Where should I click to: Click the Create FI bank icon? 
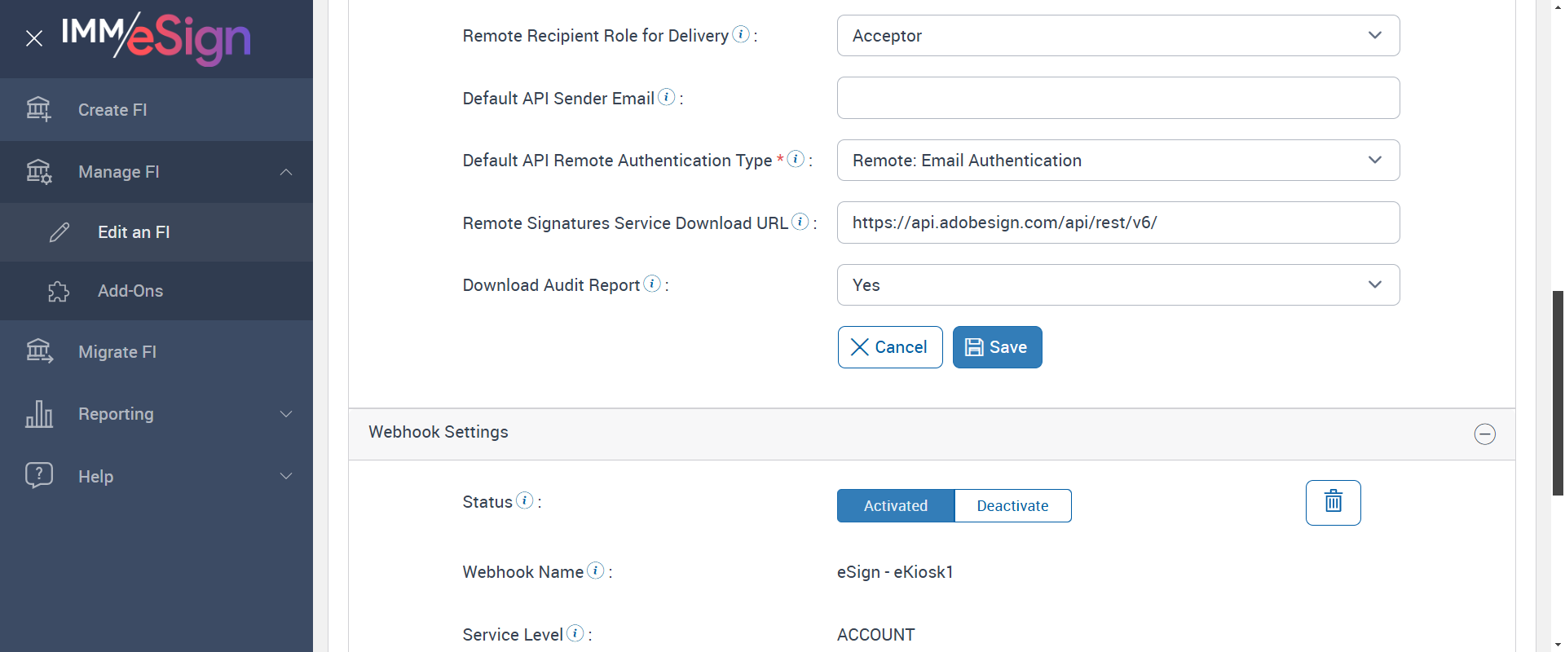pyautogui.click(x=38, y=109)
